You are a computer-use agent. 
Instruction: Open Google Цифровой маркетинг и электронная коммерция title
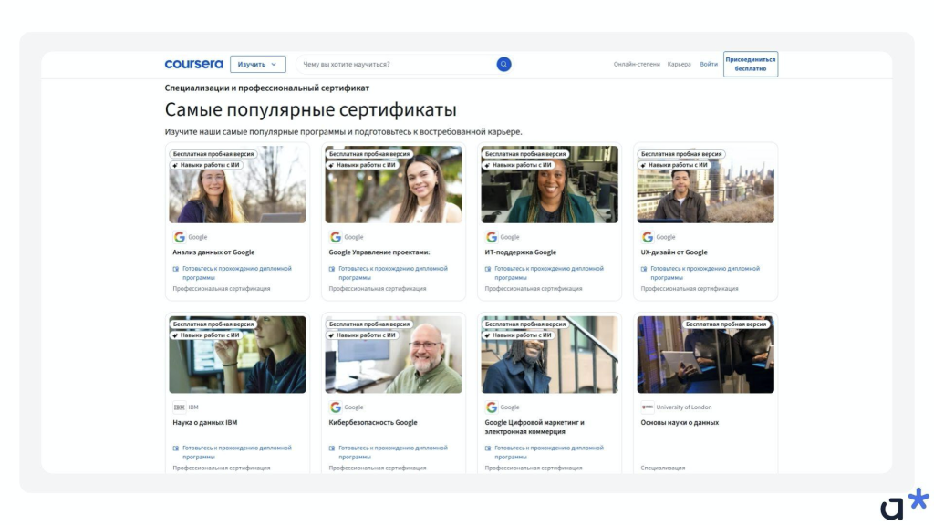[x=534, y=427]
